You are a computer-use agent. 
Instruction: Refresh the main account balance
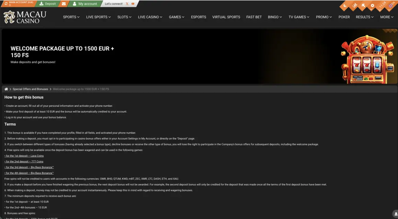click(6, 3)
